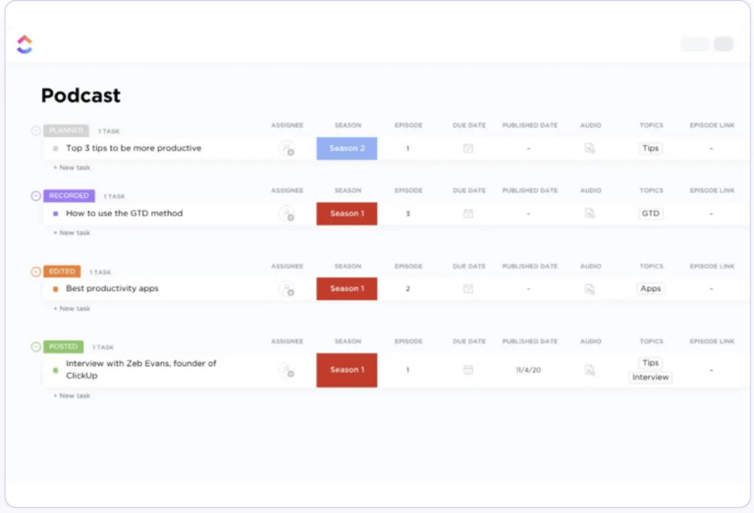
Task: Add new task under POSTED group
Action: coord(72,396)
